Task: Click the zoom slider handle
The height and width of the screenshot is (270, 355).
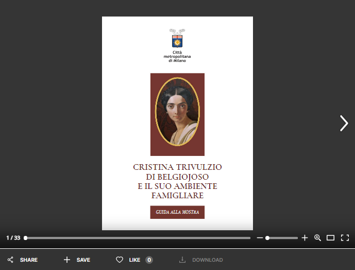Action: pyautogui.click(x=267, y=238)
